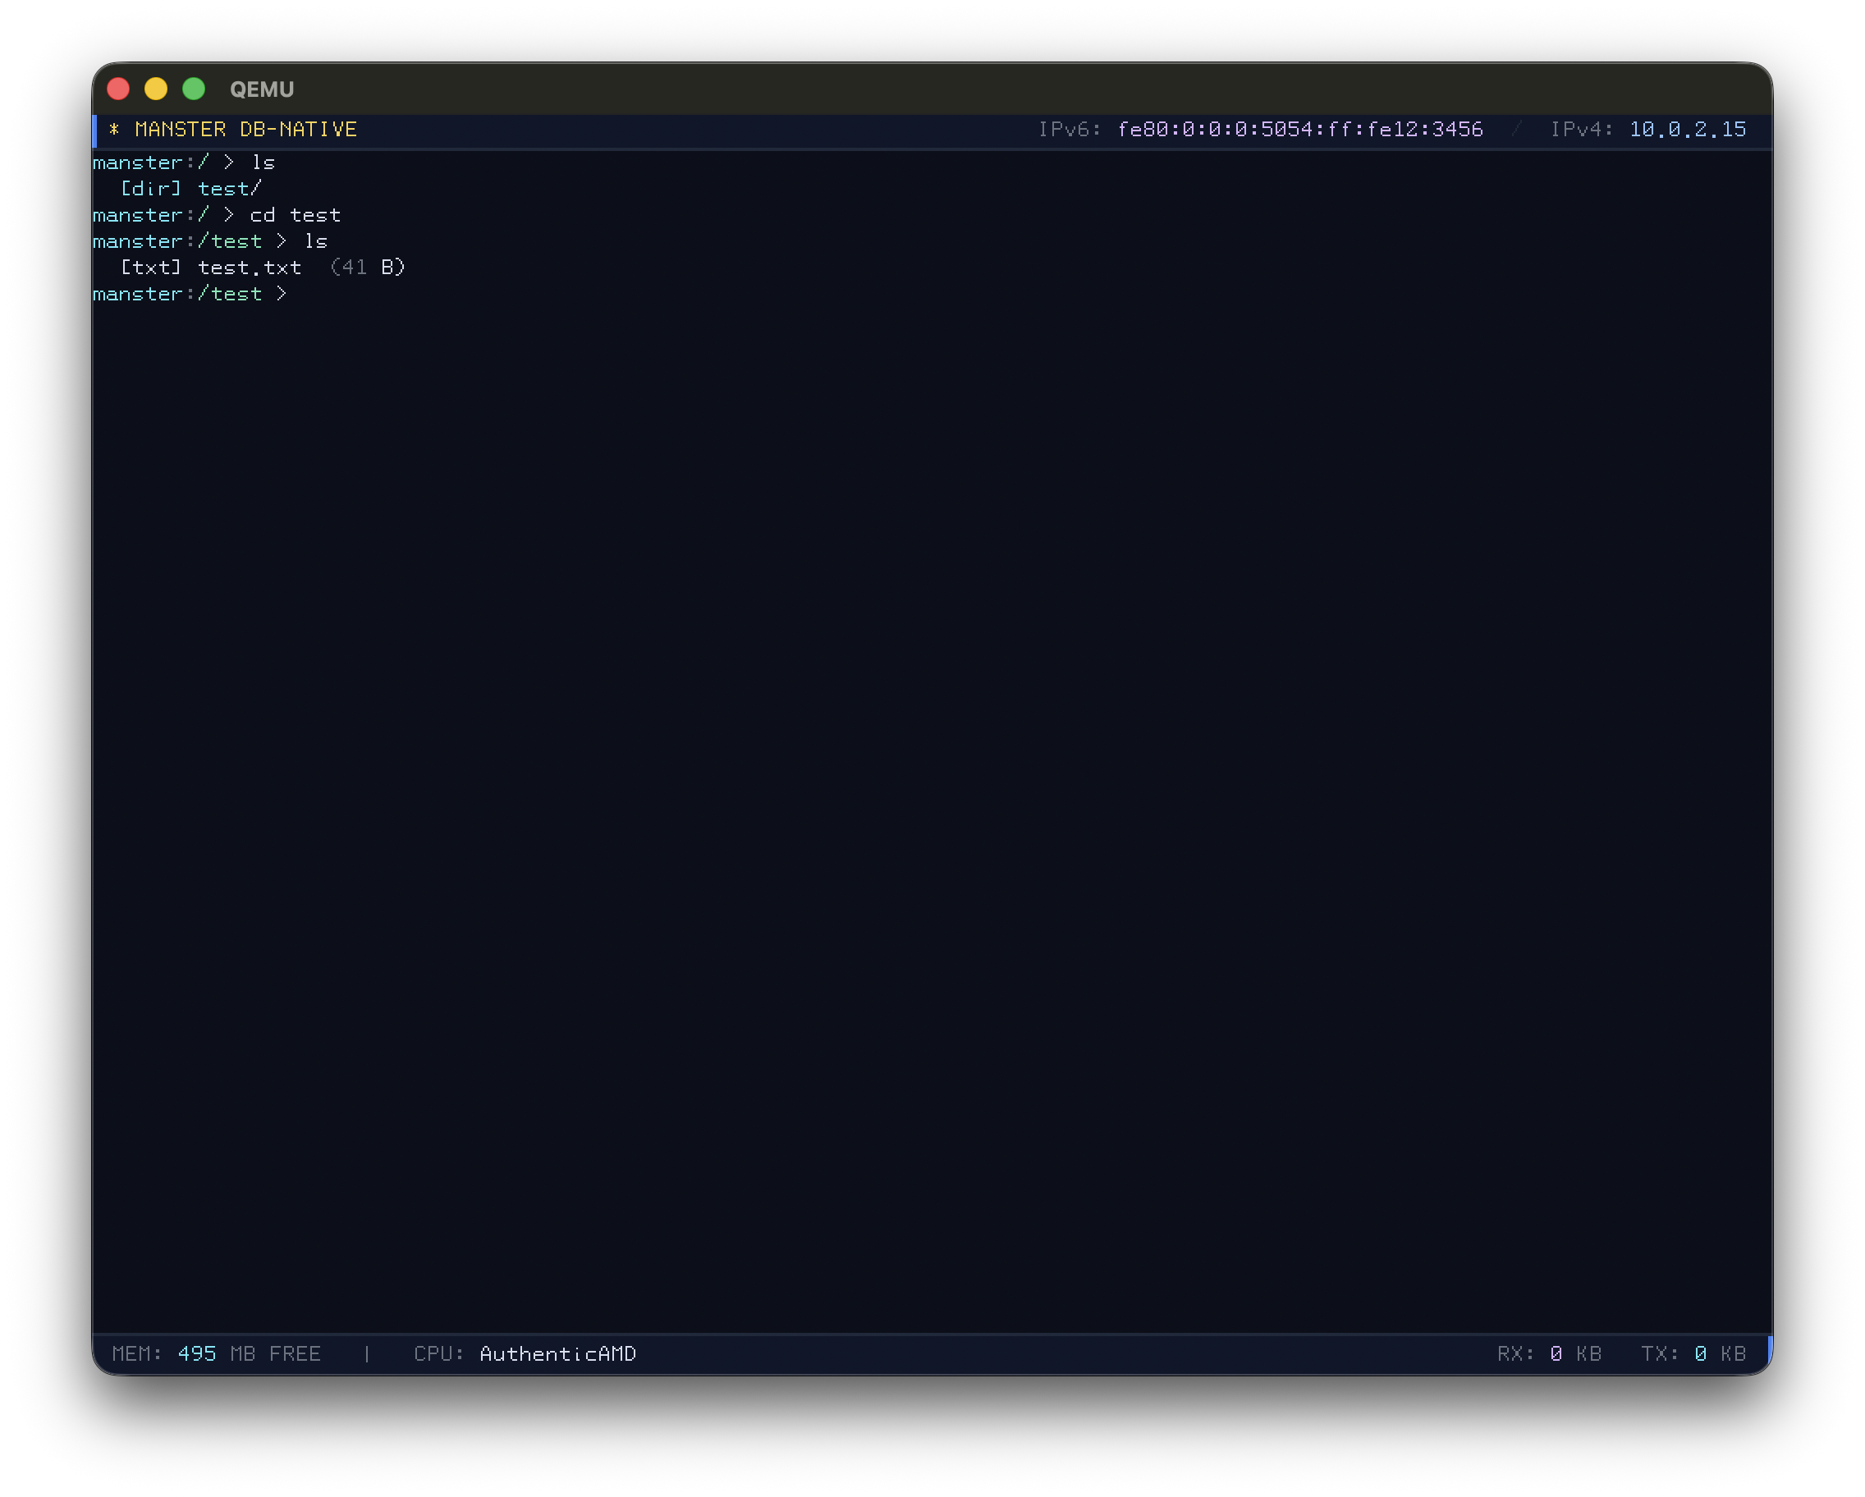Click the file size label (41 B)
Viewport: 1865px width, 1497px height.
coord(367,268)
